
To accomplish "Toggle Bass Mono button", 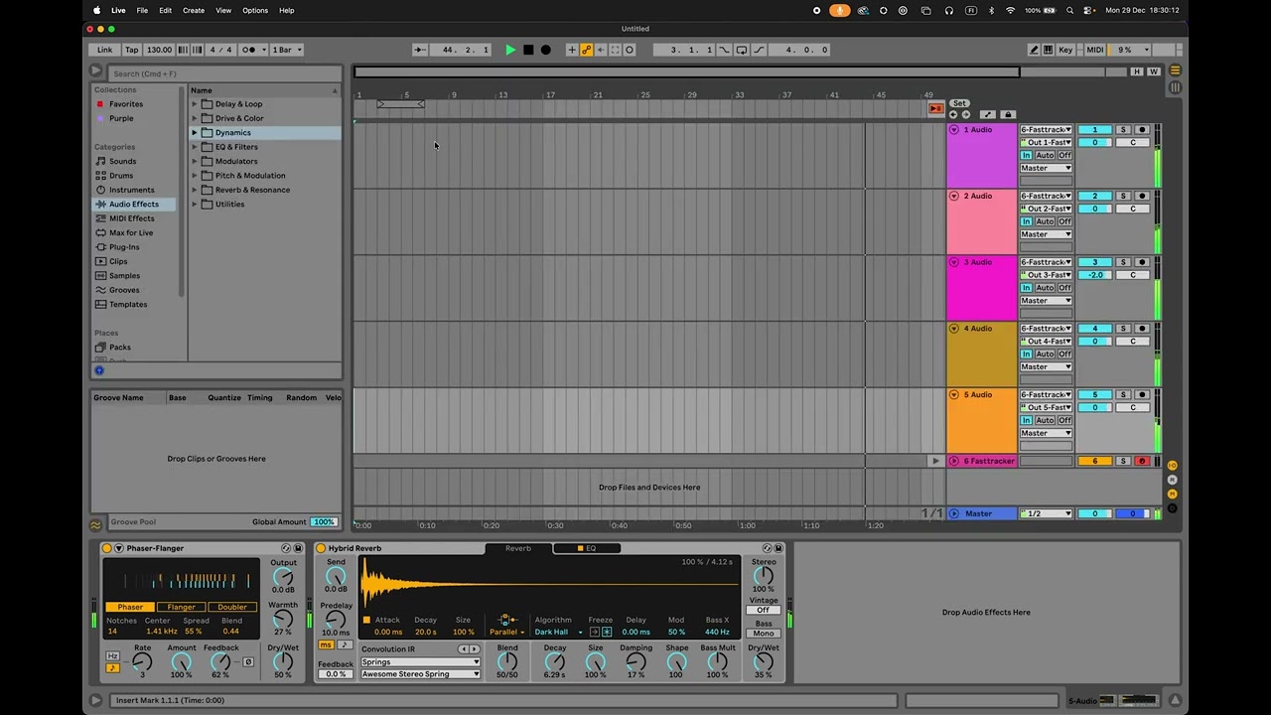I will (764, 634).
